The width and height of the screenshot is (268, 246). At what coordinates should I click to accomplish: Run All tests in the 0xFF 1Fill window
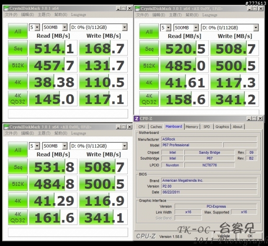click(x=149, y=31)
